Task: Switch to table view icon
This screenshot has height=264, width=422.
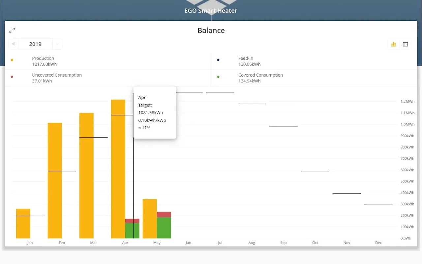Action: [x=405, y=44]
